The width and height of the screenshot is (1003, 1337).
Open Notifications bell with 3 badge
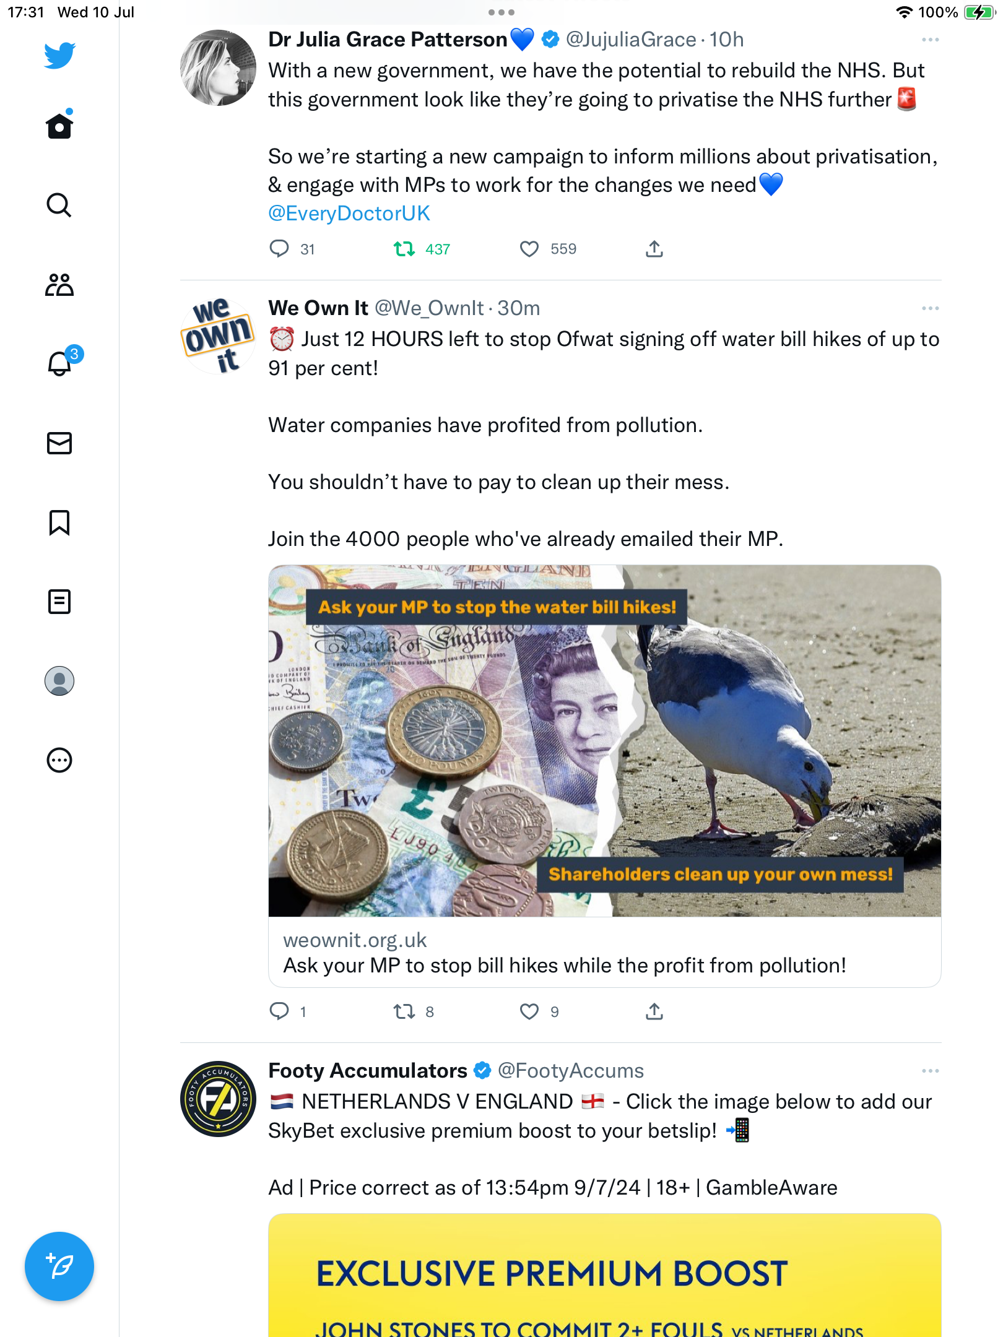(x=59, y=363)
